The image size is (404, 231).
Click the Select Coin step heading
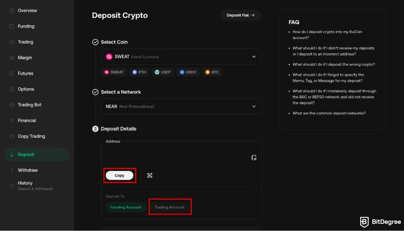coord(114,42)
